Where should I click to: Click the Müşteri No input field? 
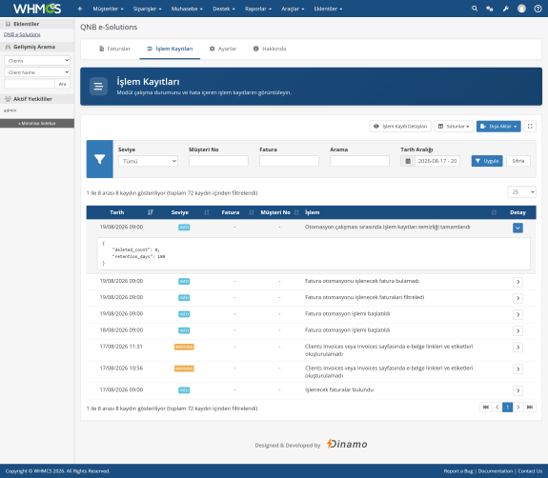click(x=218, y=161)
